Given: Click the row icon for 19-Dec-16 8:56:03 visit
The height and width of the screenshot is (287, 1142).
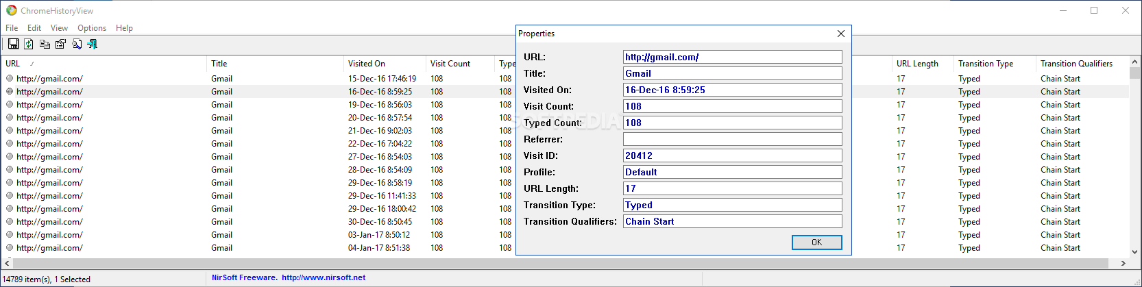Looking at the screenshot, I should pyautogui.click(x=10, y=104).
